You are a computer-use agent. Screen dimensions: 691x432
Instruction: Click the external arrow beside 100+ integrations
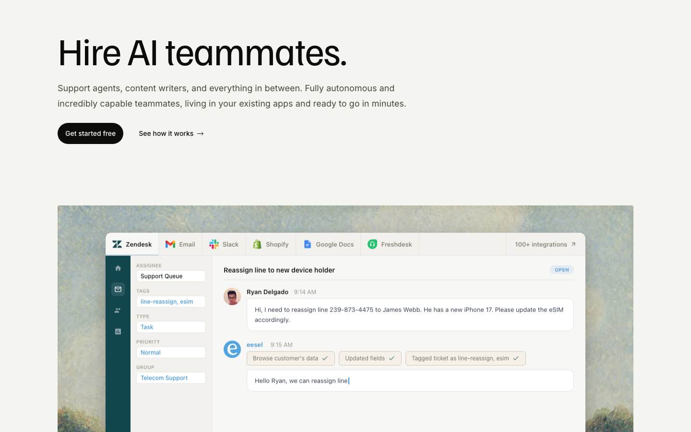(x=573, y=244)
